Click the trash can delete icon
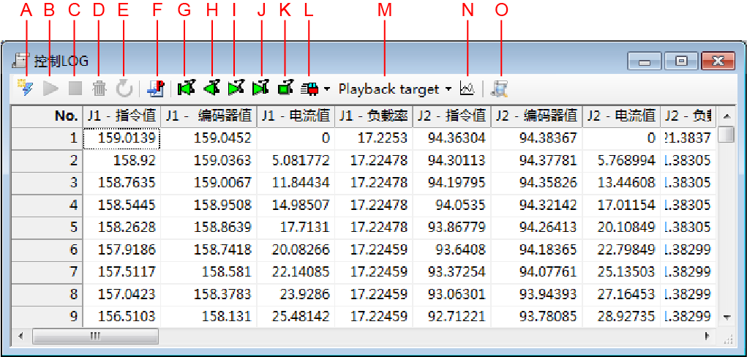The image size is (747, 357). click(99, 89)
